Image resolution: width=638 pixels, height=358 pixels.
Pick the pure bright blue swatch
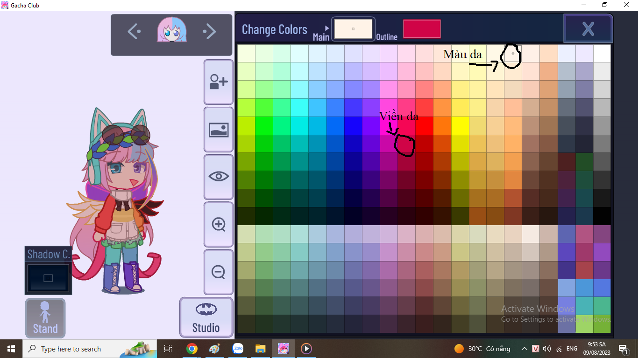[x=353, y=125]
